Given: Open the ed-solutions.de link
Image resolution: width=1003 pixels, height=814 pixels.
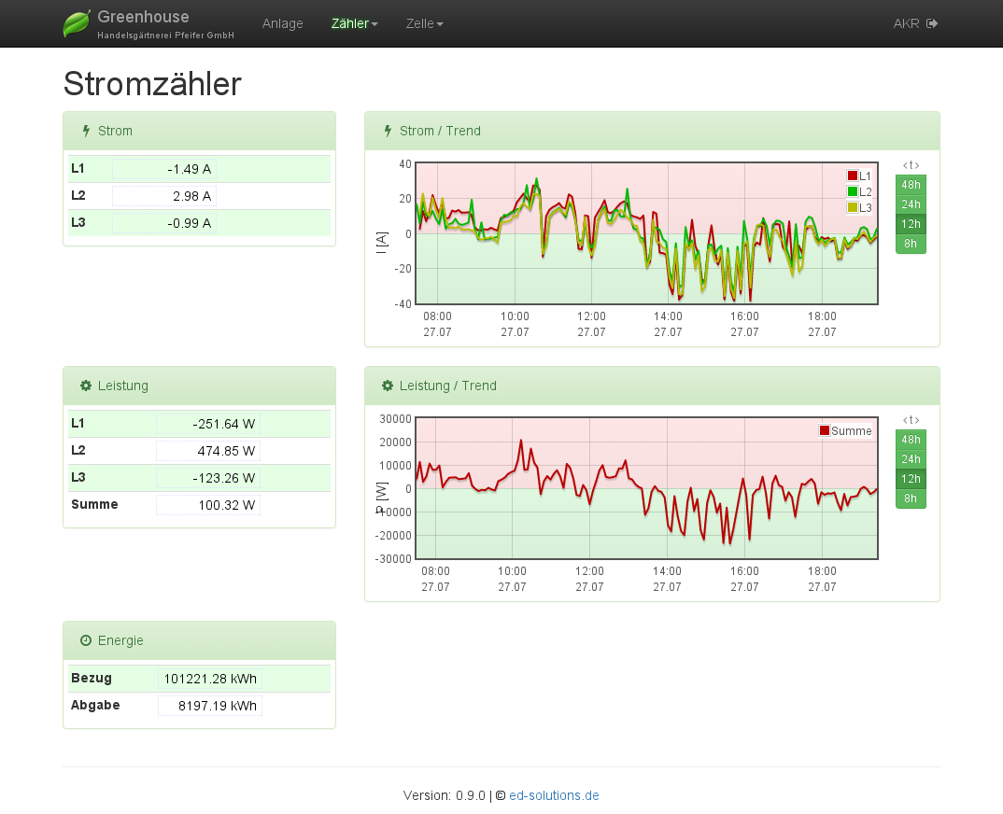Looking at the screenshot, I should tap(554, 795).
